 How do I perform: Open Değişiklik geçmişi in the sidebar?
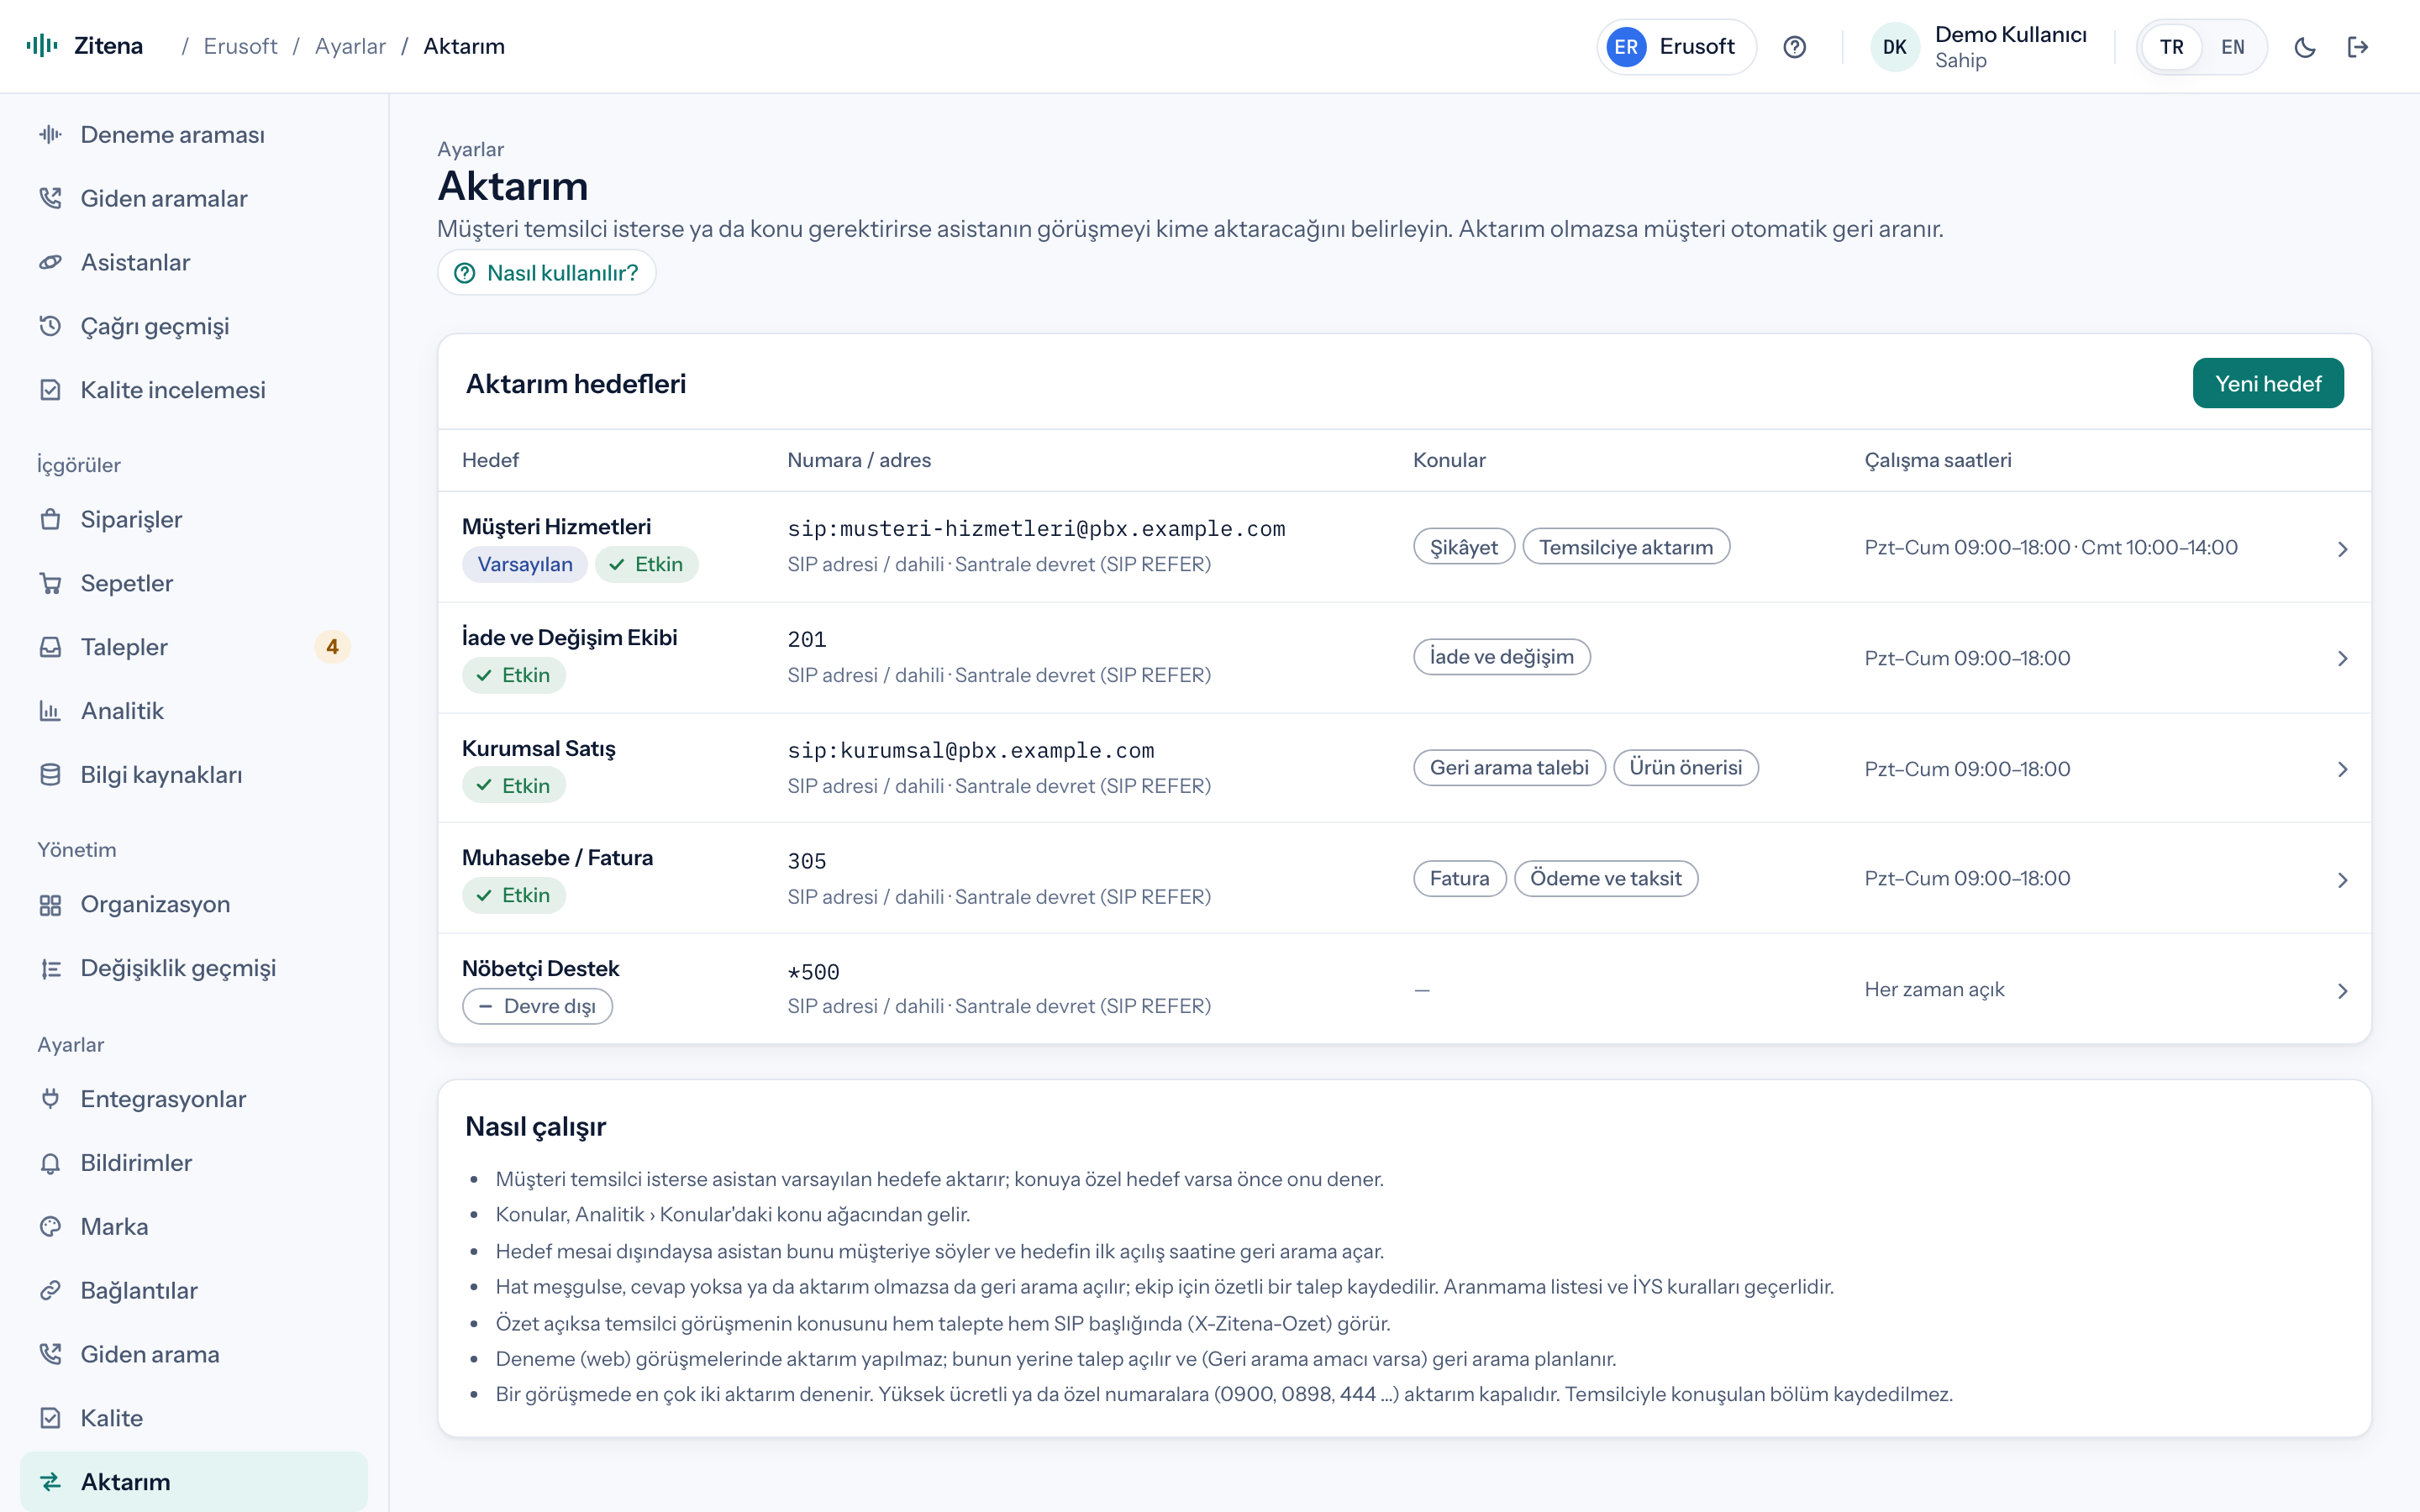click(194, 968)
